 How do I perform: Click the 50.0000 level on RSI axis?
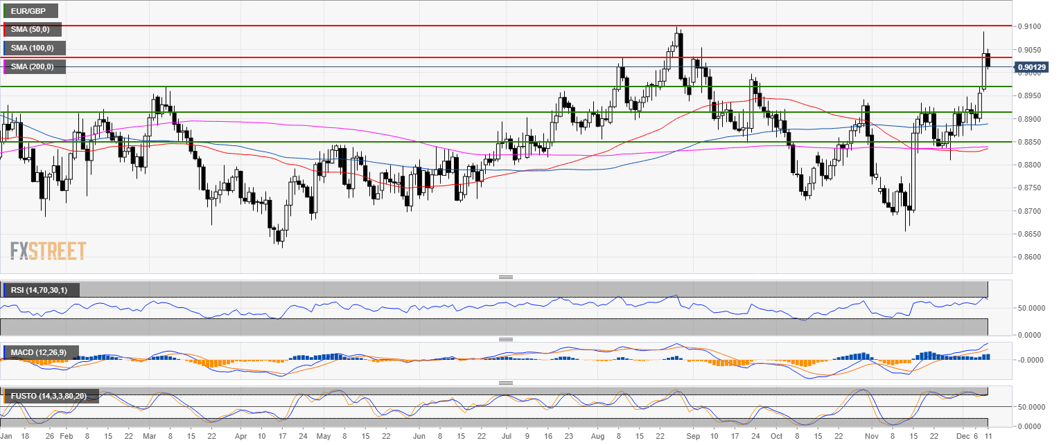pyautogui.click(x=1033, y=308)
